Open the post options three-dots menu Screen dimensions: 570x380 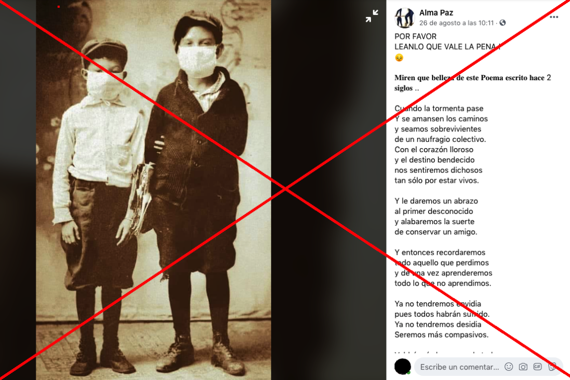tap(553, 17)
